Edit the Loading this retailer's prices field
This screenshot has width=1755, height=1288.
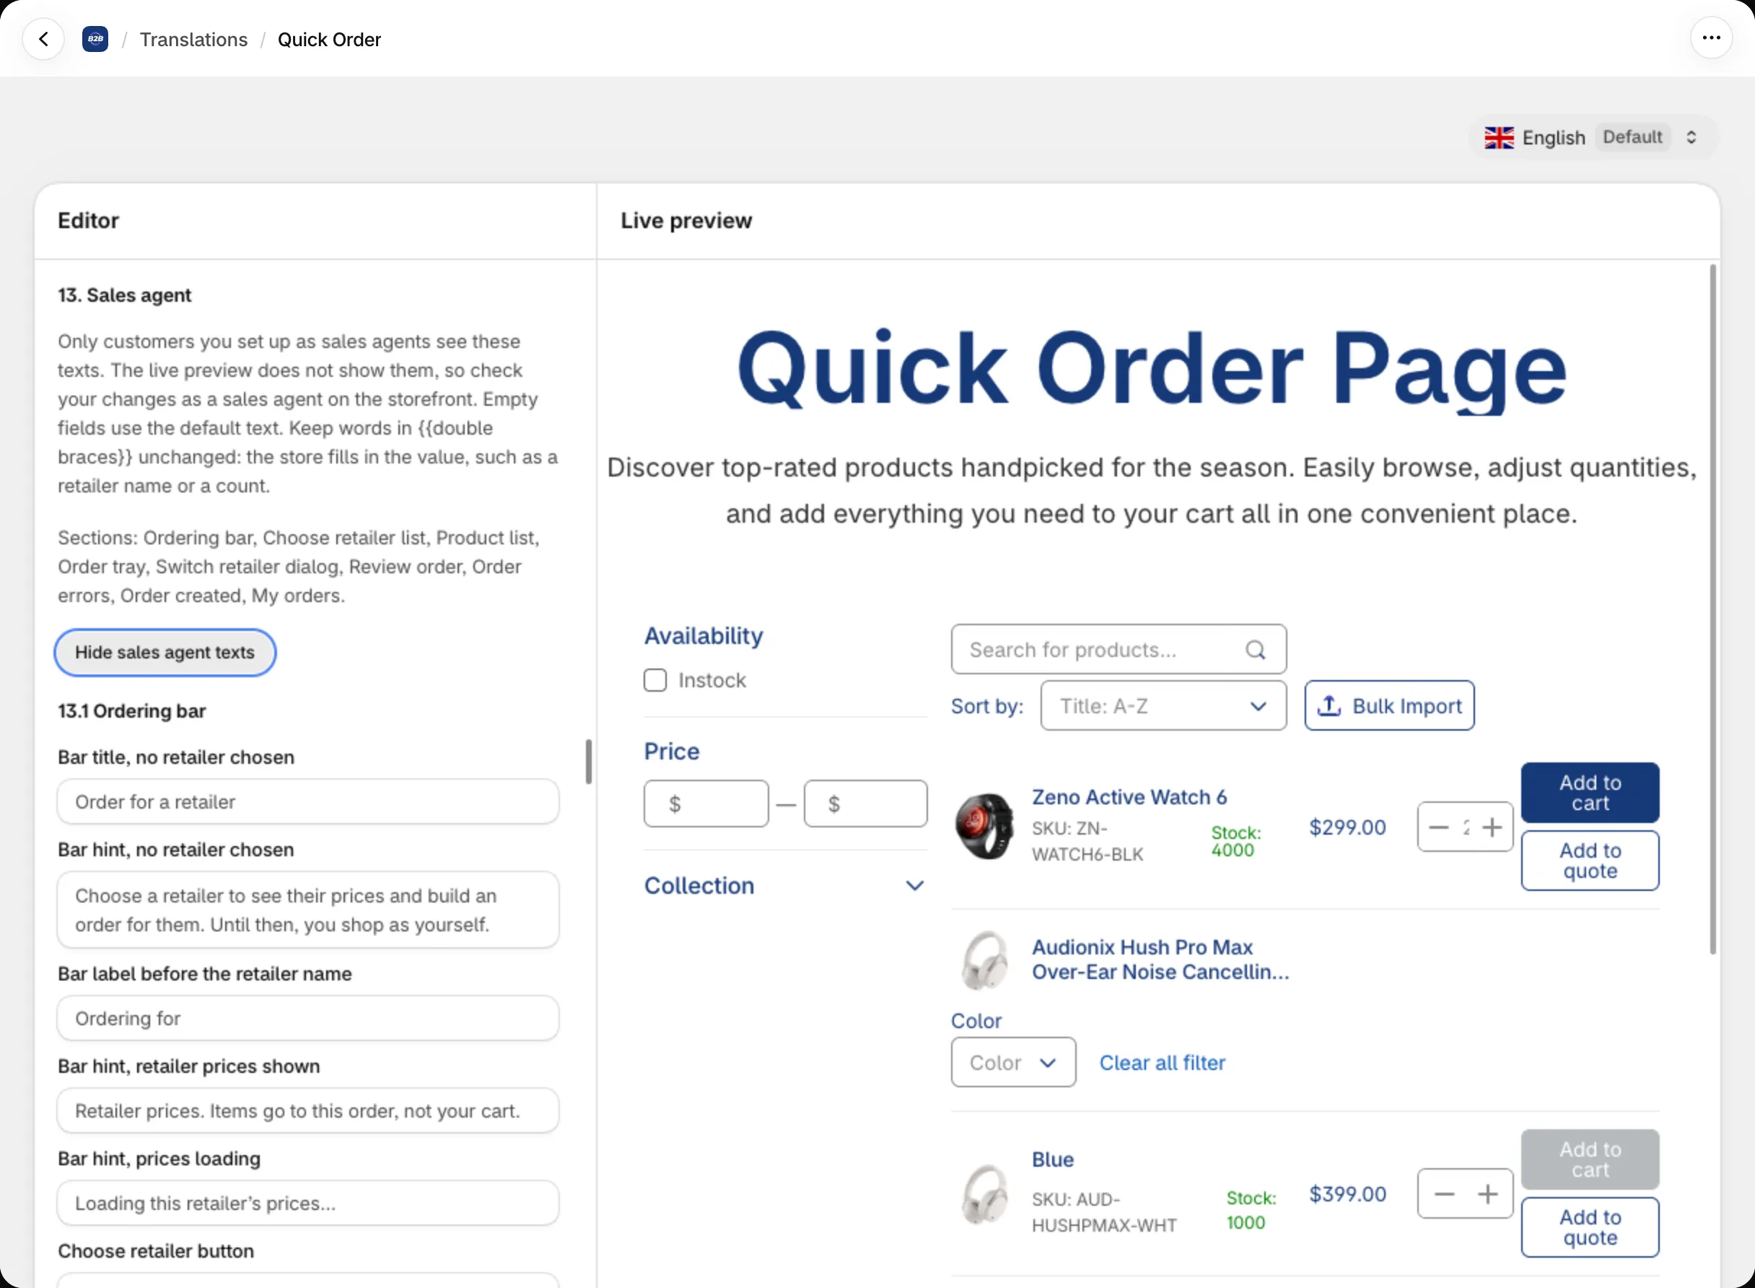click(308, 1203)
